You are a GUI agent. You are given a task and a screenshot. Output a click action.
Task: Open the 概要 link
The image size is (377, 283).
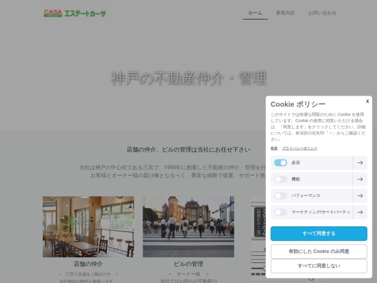274,148
